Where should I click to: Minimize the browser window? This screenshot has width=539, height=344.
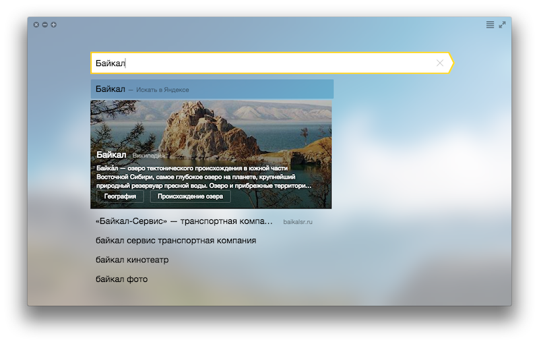click(45, 25)
